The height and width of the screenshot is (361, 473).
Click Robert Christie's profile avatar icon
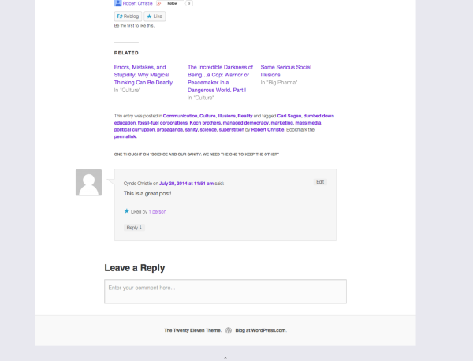coord(117,3)
